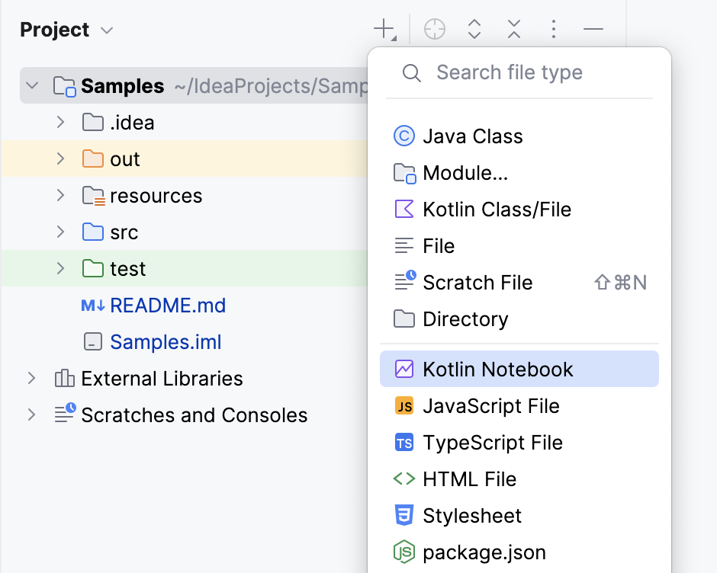The image size is (717, 573).
Task: Expand the src folder
Action: tap(60, 232)
